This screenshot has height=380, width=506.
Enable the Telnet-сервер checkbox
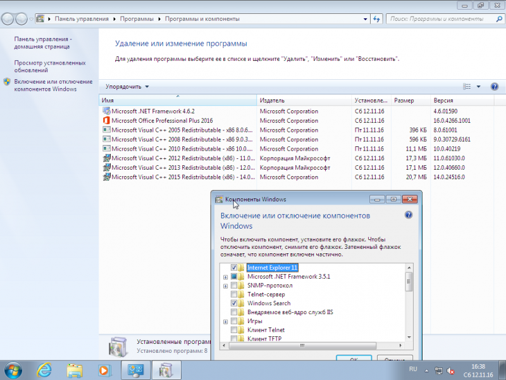234,294
